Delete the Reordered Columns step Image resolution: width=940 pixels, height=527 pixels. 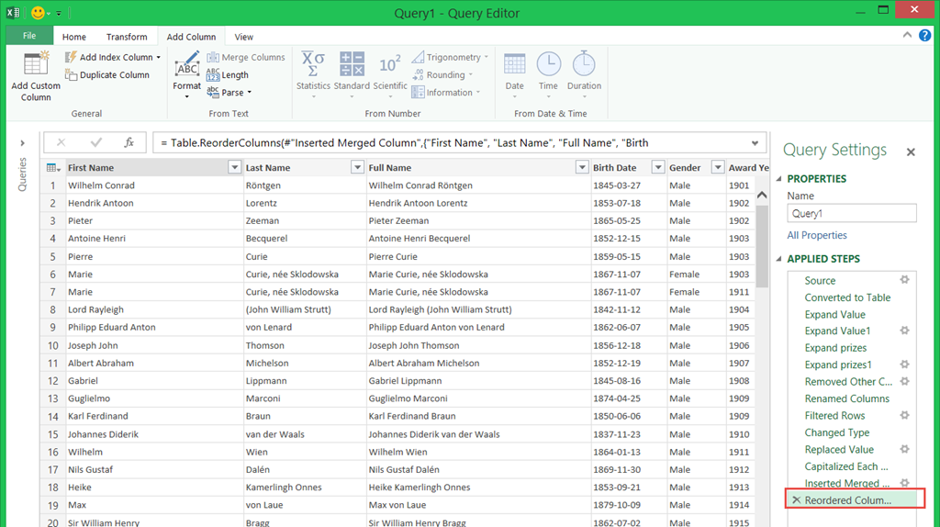click(x=796, y=500)
